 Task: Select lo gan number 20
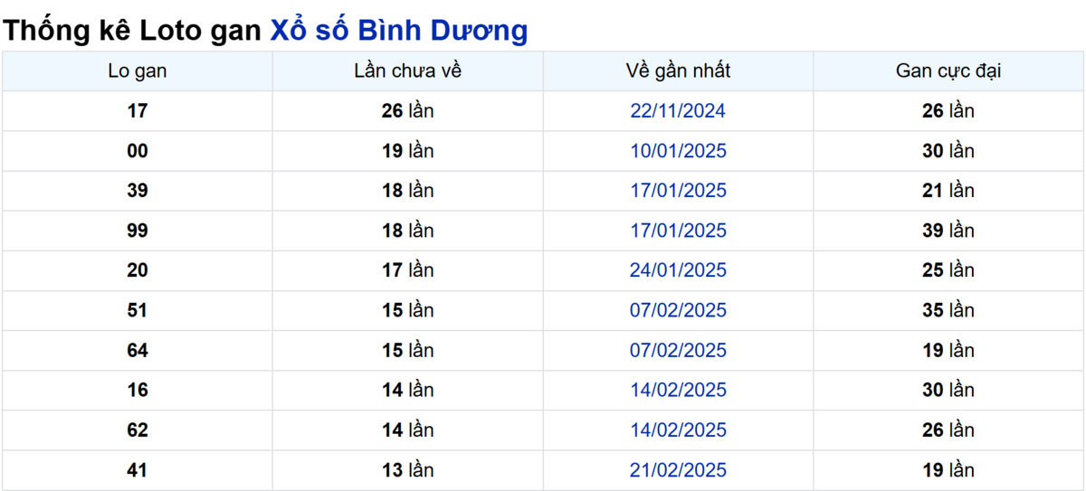(x=137, y=270)
